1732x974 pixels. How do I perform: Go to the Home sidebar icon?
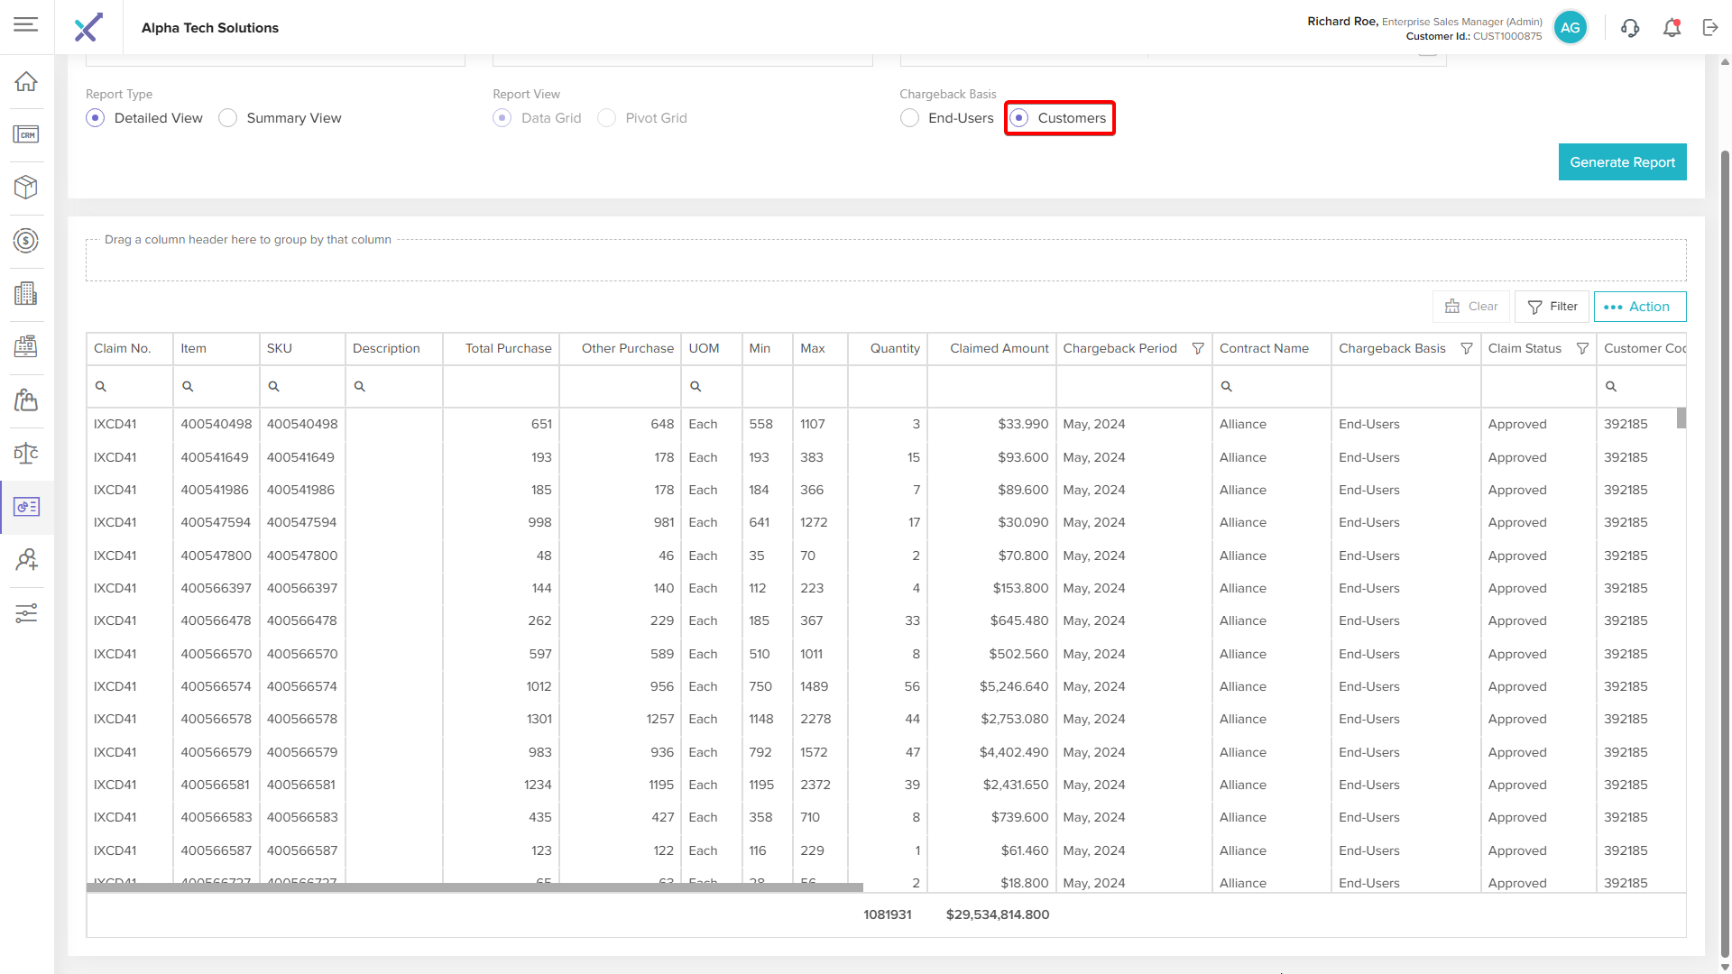coord(26,81)
